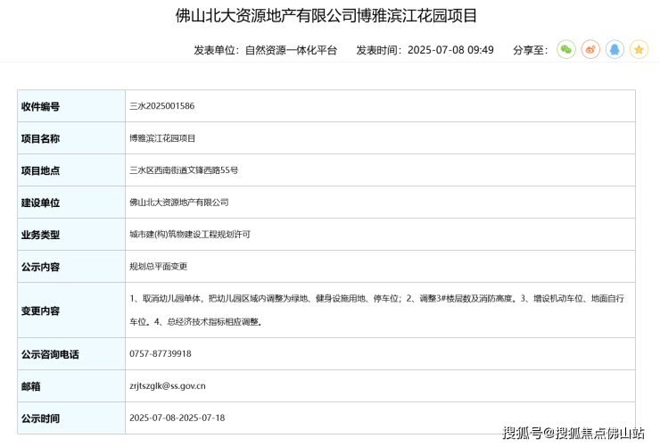Image resolution: width=660 pixels, height=447 pixels.
Task: Click row label 项目地点
Action: pos(40,170)
